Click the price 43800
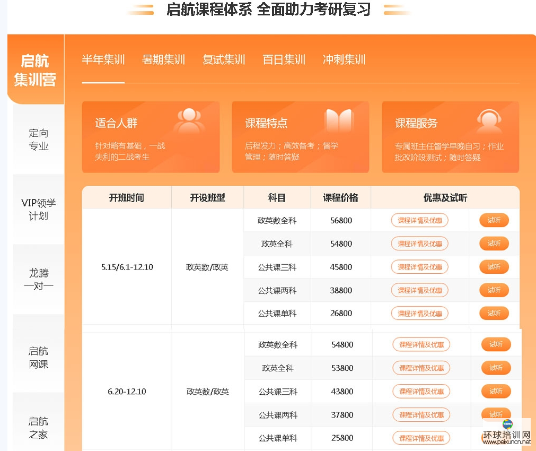Viewport: 536px width, 451px height. [x=342, y=391]
